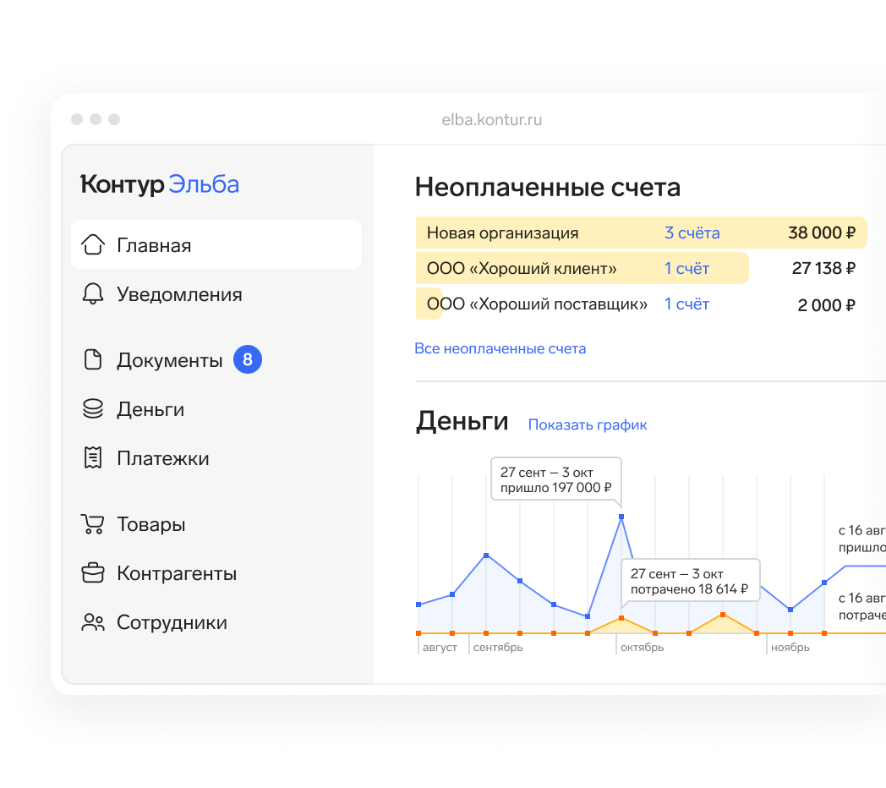Open Все неоплаченные счета link
886x788 pixels.
point(500,348)
